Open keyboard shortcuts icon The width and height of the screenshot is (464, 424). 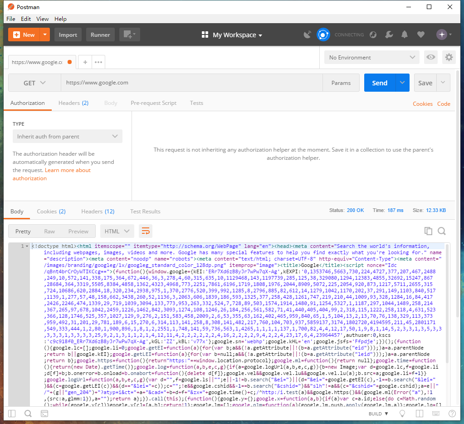tap(435, 414)
